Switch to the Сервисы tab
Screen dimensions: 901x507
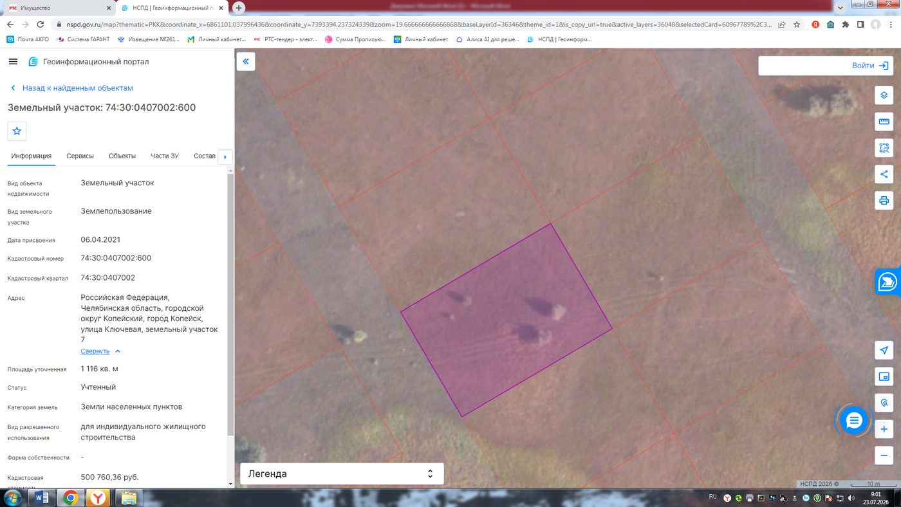pyautogui.click(x=80, y=156)
